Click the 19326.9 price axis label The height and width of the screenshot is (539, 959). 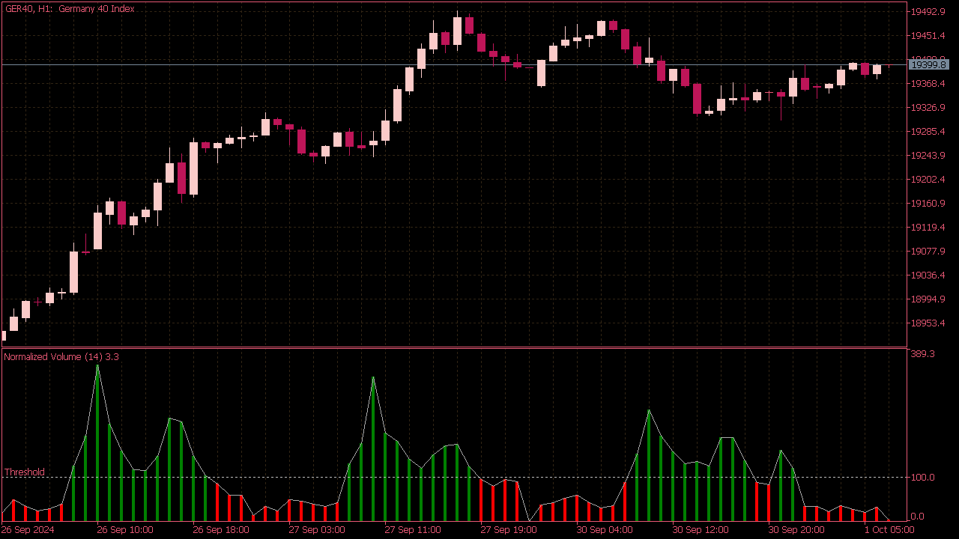pos(928,108)
